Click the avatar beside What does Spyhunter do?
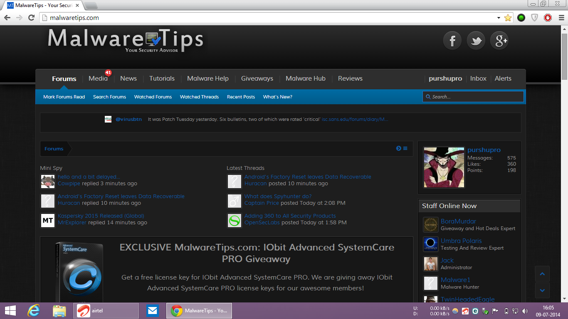 click(x=235, y=201)
